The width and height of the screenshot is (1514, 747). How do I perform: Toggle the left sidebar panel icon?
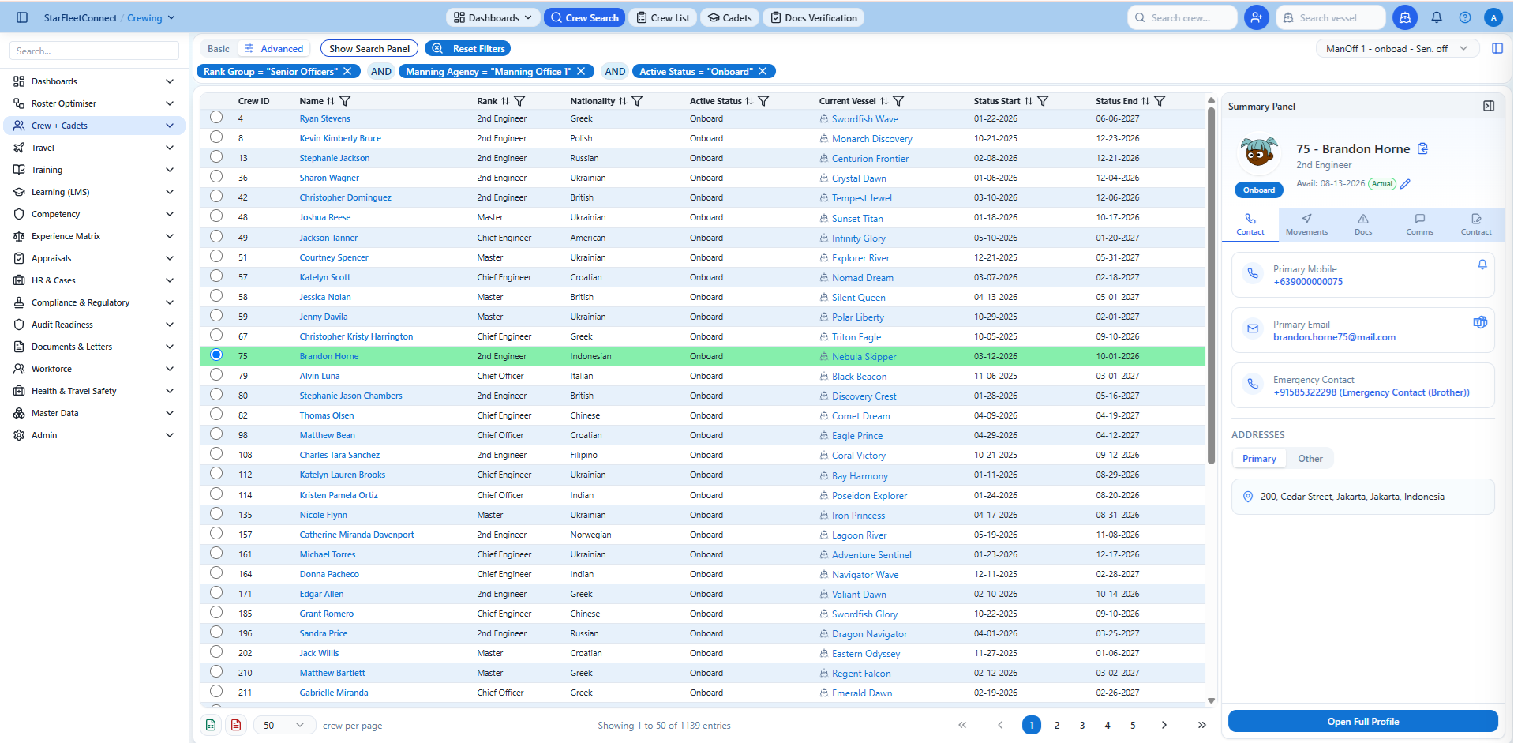pyautogui.click(x=22, y=17)
